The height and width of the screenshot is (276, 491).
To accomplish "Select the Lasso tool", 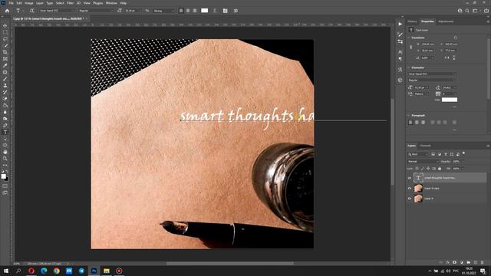I will [x=5, y=39].
